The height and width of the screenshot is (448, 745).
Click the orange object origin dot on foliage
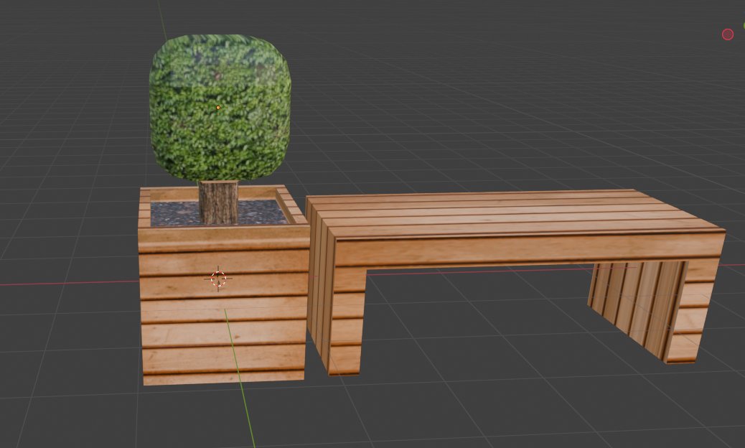pyautogui.click(x=218, y=108)
